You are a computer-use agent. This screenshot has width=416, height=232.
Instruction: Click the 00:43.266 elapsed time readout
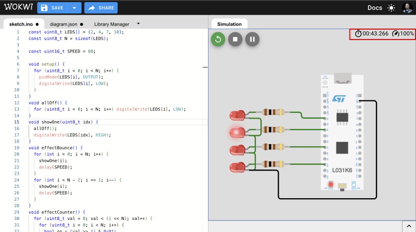(375, 34)
